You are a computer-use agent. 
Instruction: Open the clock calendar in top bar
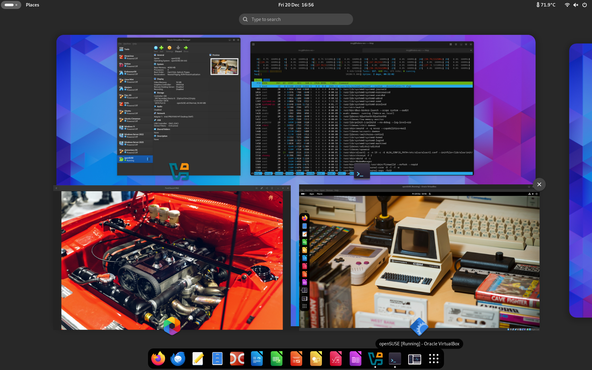[x=296, y=5]
